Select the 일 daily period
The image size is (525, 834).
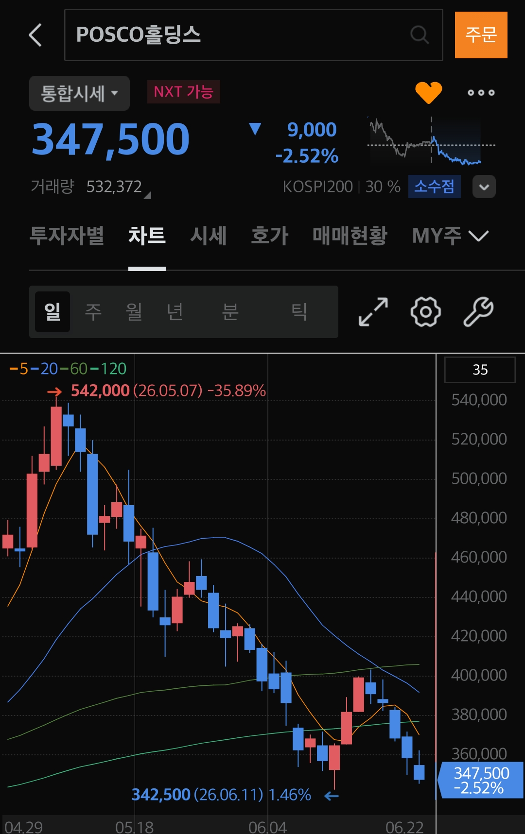click(52, 312)
